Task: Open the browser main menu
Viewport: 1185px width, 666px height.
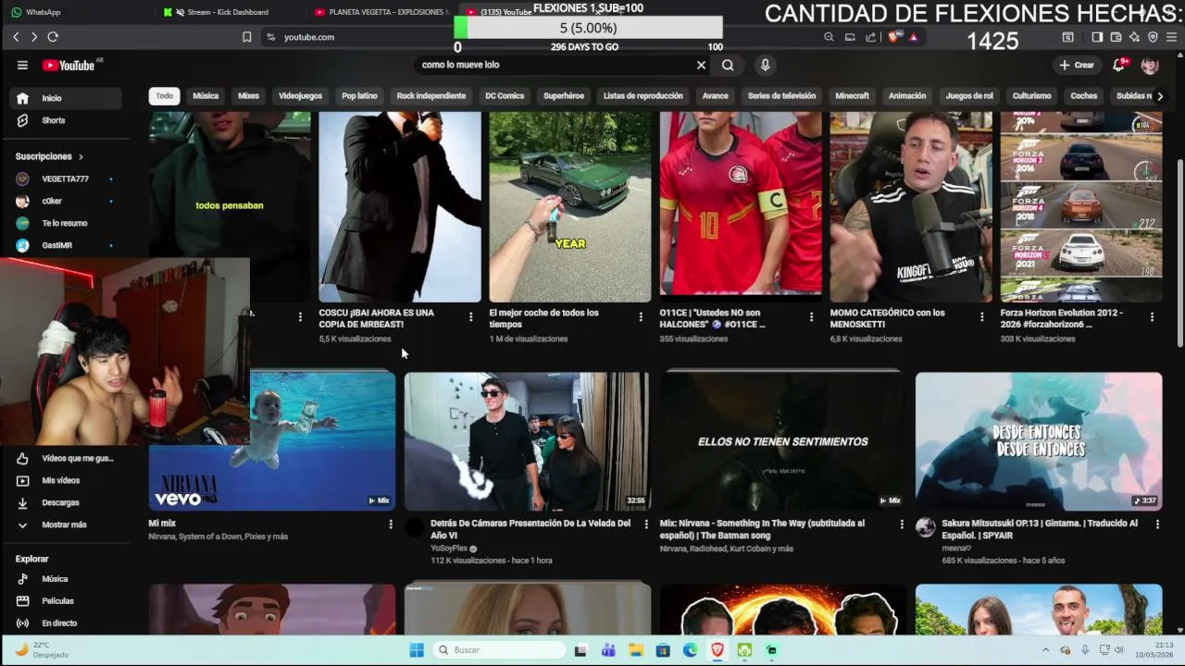Action: [1172, 37]
